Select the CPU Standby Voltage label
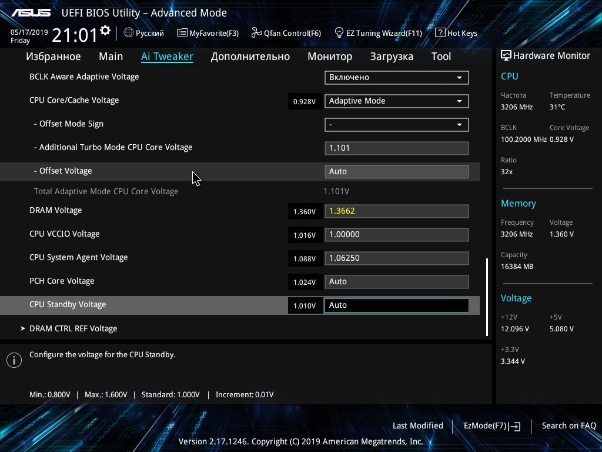 pos(68,304)
